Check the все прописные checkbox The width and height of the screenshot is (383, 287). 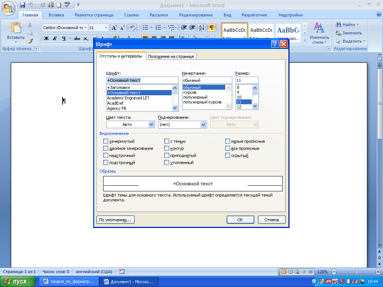pos(227,148)
